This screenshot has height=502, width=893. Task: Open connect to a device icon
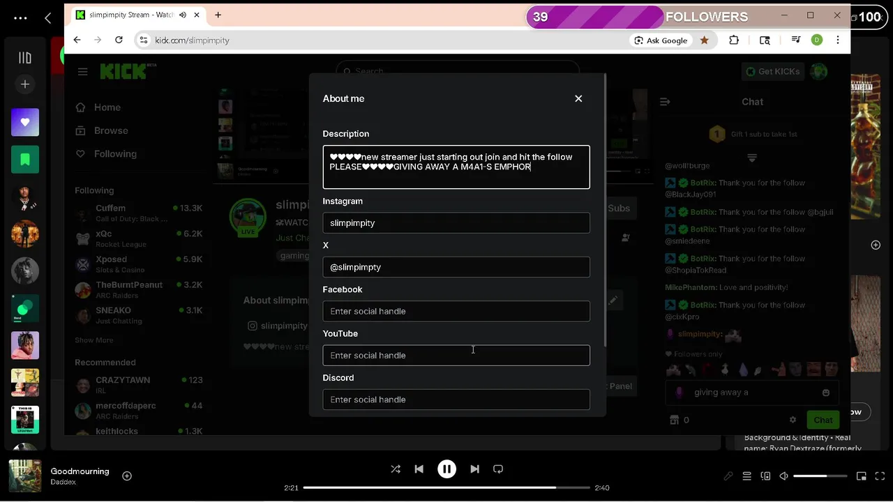tap(765, 476)
